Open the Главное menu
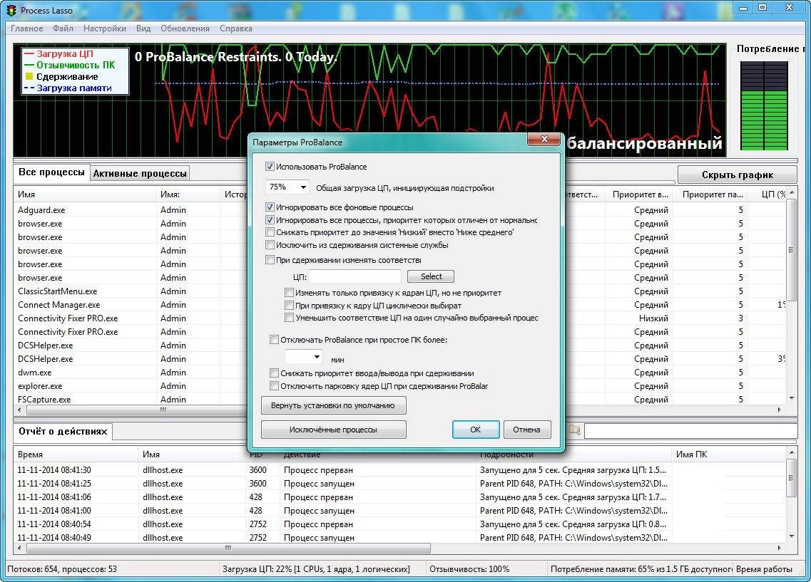 pyautogui.click(x=27, y=28)
